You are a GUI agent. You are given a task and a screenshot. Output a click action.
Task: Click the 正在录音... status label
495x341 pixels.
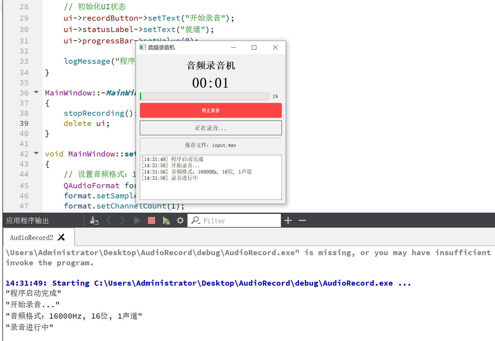pos(211,128)
